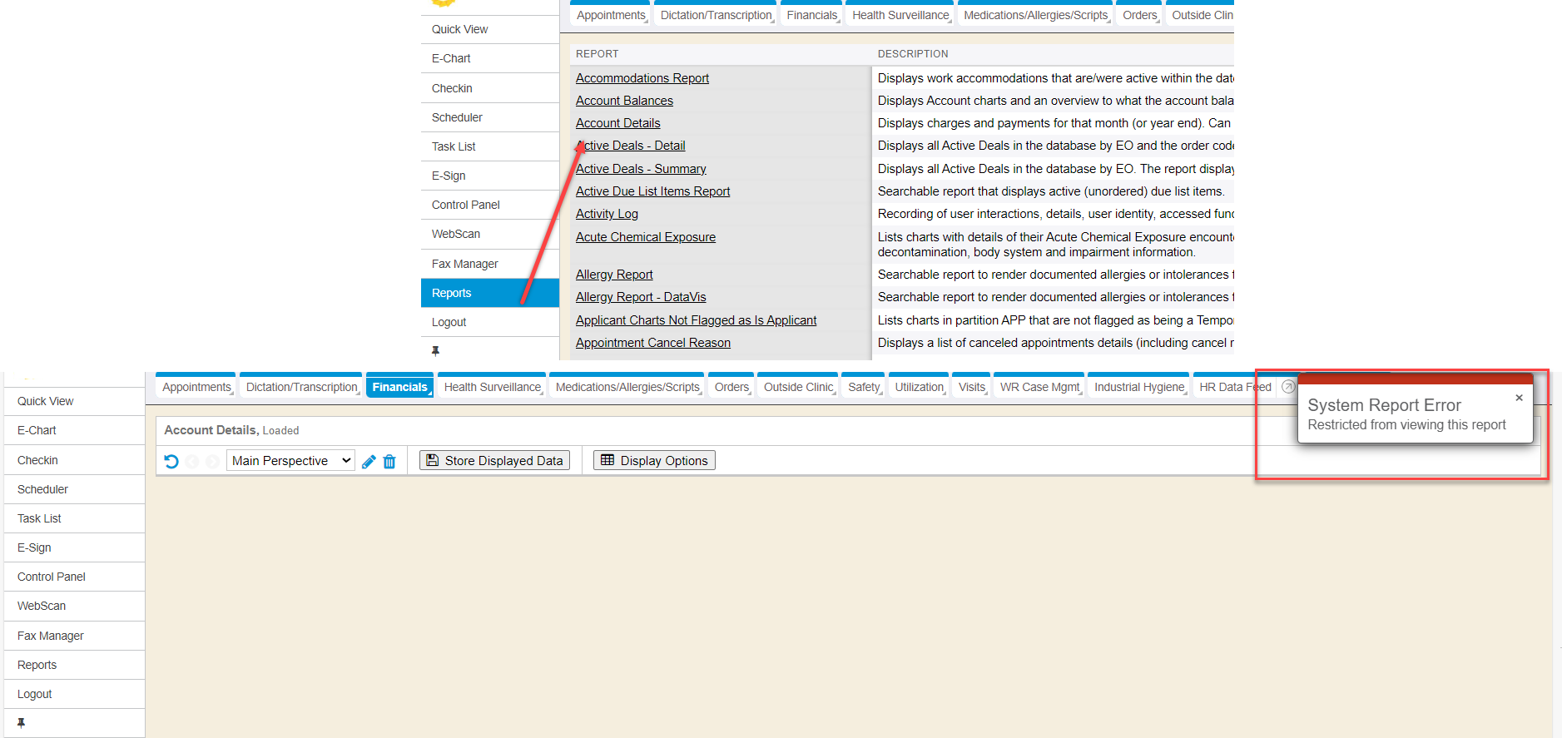
Task: Open the Main Perspective dropdown
Action: pyautogui.click(x=290, y=461)
